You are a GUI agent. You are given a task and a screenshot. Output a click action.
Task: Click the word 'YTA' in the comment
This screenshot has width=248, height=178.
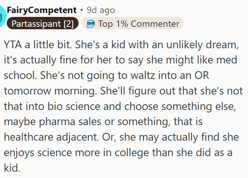point(13,44)
